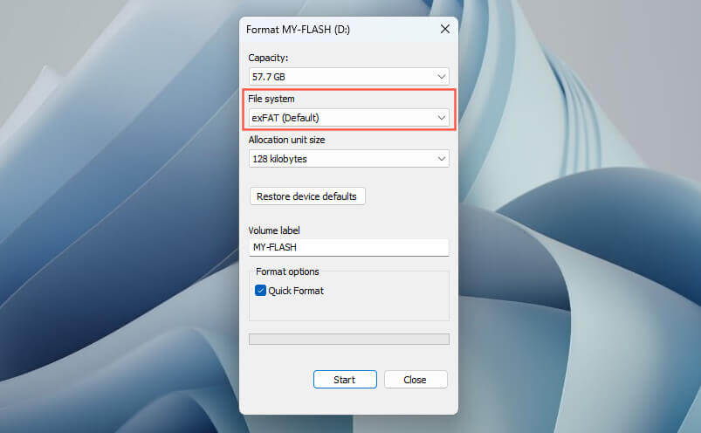Click the File system chevron arrow

[441, 118]
